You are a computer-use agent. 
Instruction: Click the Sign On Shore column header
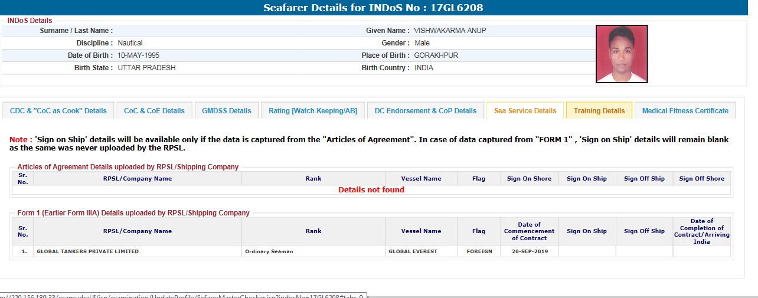click(x=529, y=179)
